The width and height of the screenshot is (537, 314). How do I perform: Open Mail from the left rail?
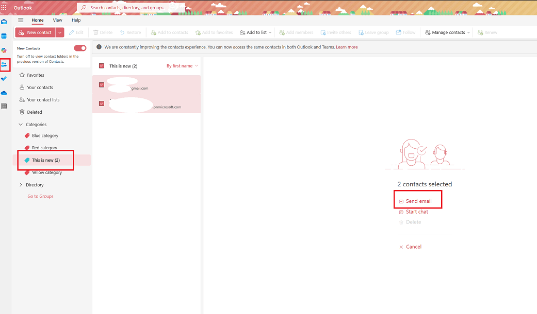coord(4,22)
